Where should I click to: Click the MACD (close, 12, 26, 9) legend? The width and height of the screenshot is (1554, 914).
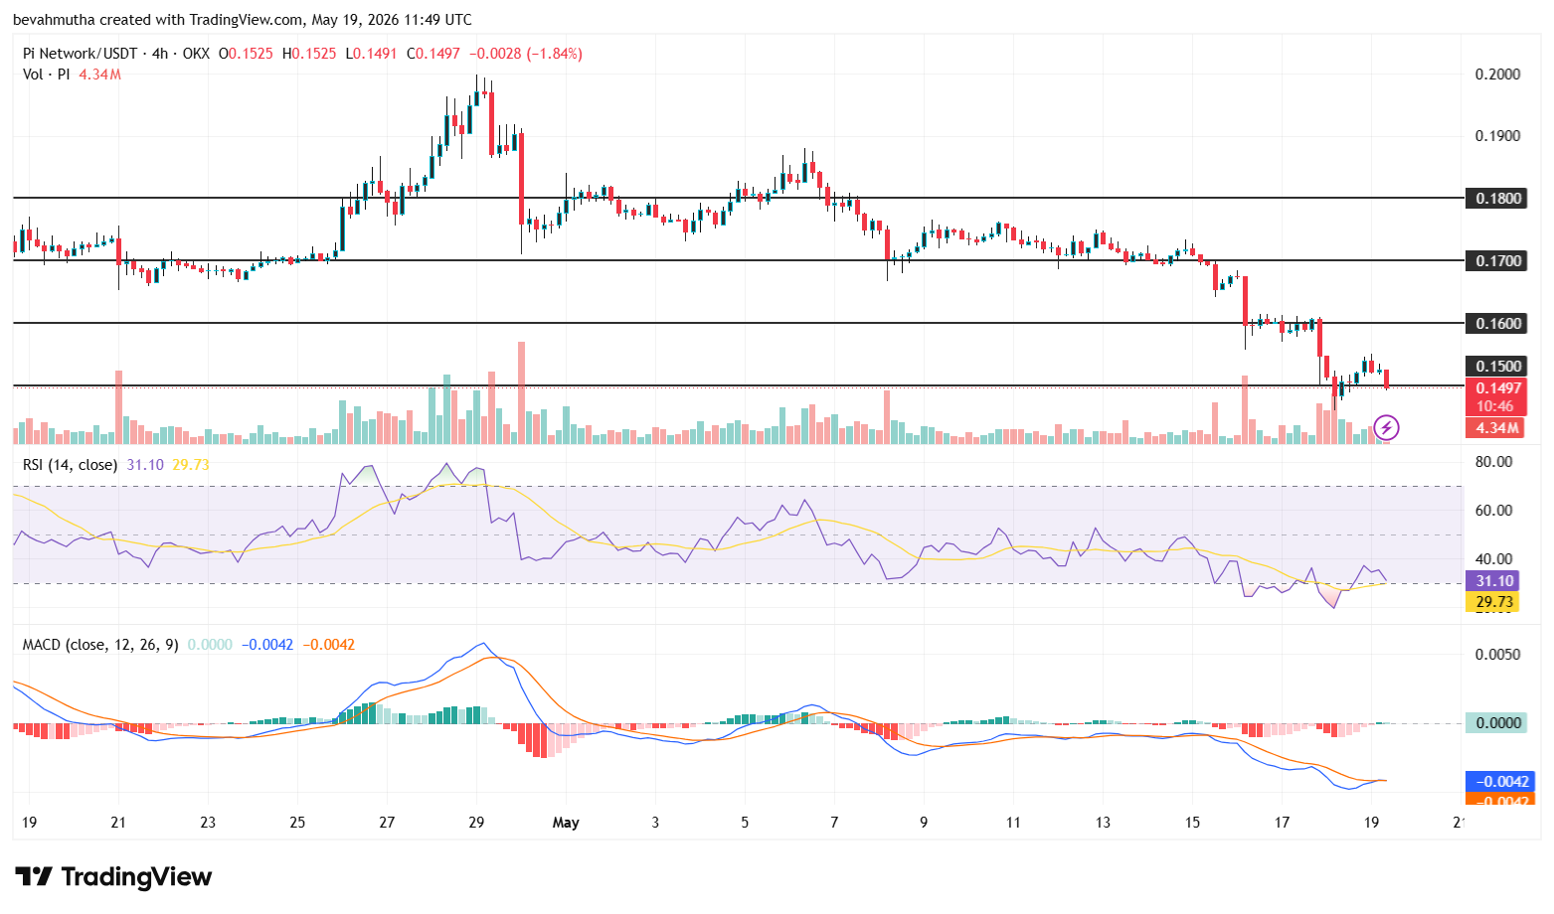tap(100, 645)
